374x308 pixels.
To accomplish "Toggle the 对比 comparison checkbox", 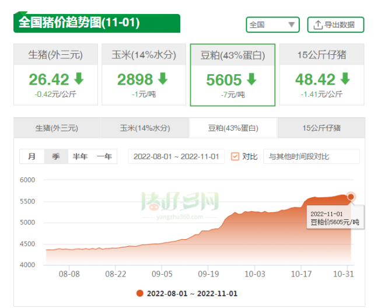I will tap(236, 156).
